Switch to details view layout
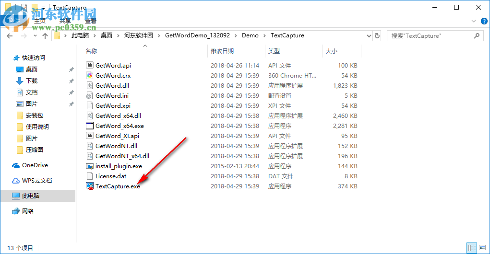Screen dimensions: 490x254 tap(472, 248)
